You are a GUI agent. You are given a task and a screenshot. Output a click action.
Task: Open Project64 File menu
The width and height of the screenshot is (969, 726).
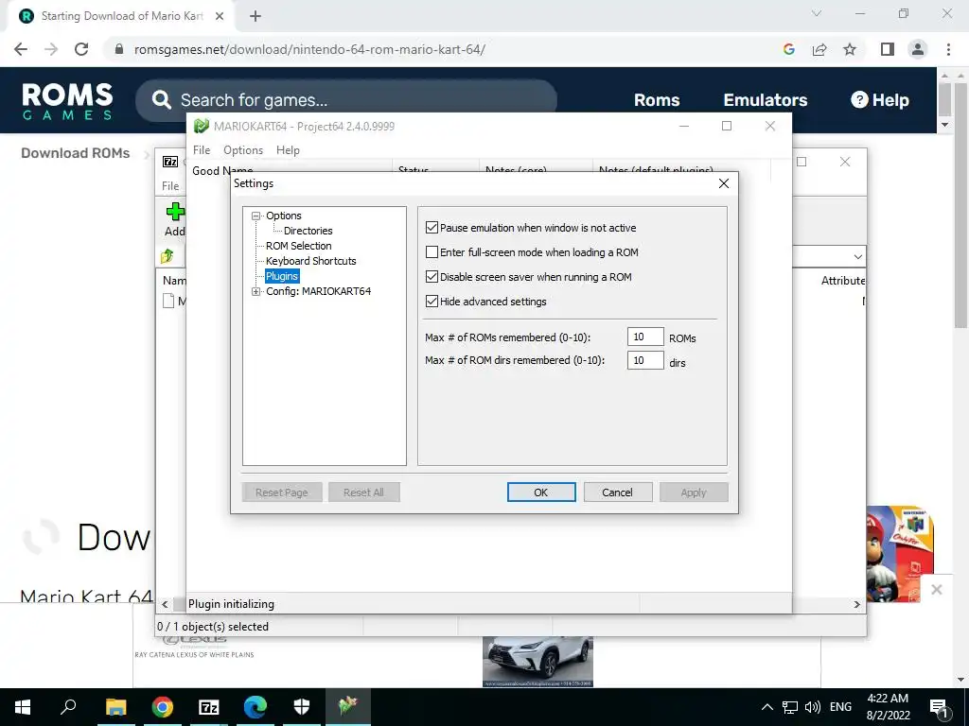pos(202,150)
